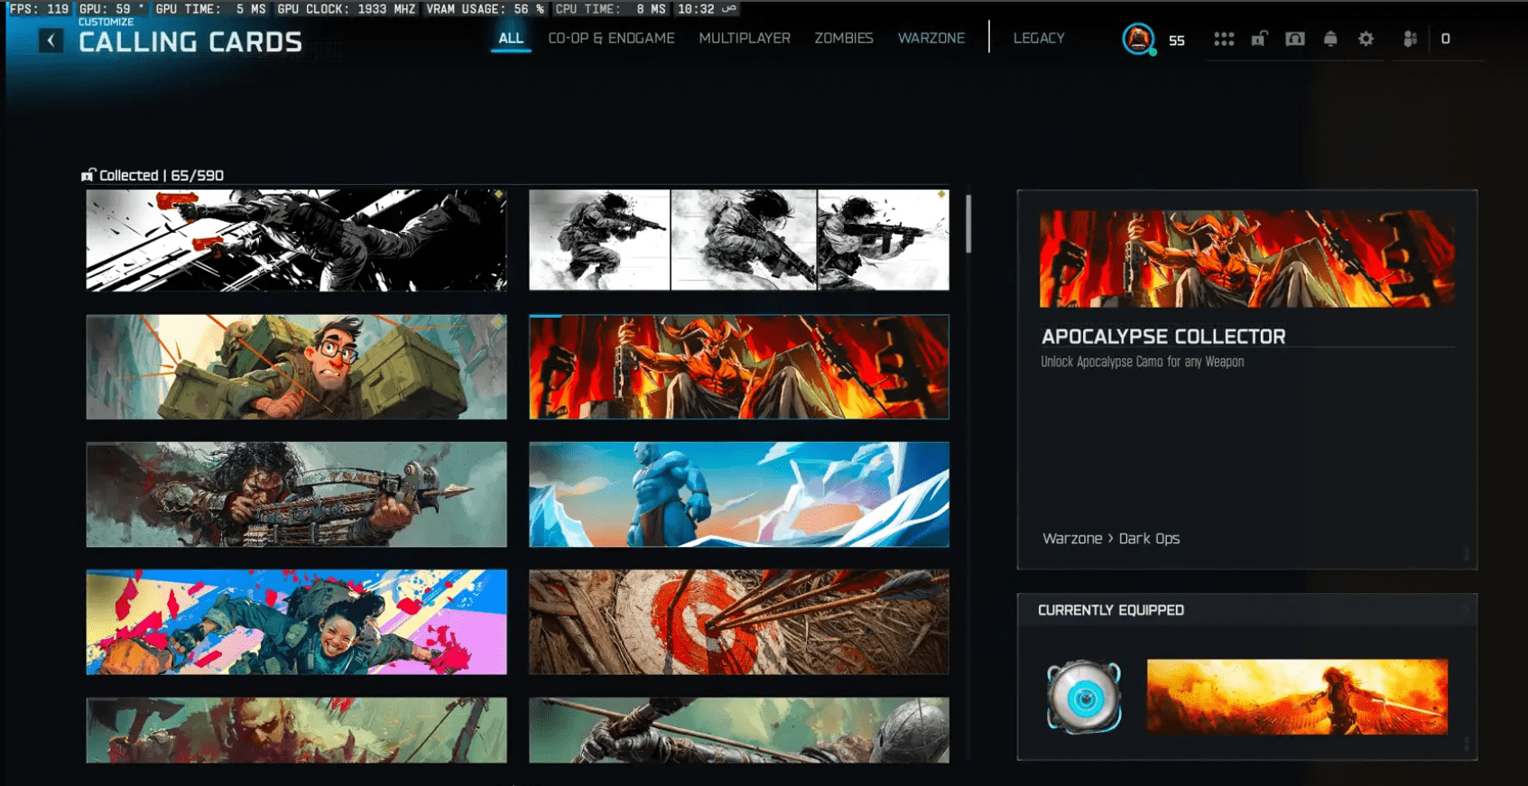Open the nine-dot grid menu icon

(x=1224, y=39)
